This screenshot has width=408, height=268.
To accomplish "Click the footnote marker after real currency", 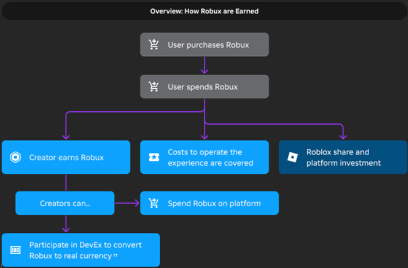I will tap(116, 256).
